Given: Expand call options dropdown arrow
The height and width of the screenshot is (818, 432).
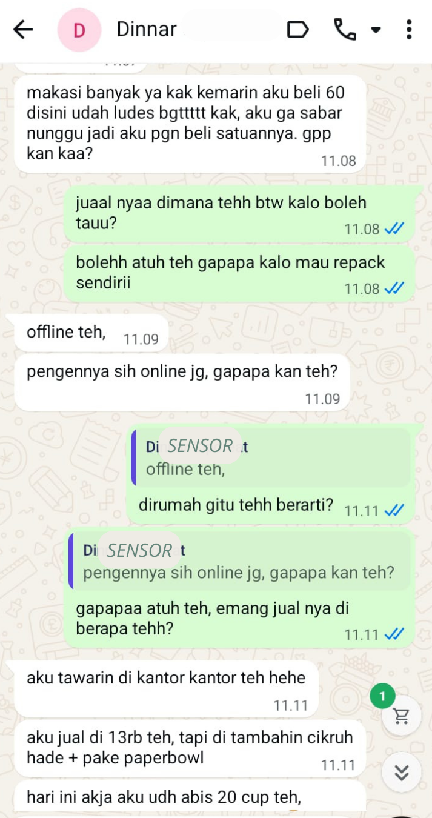Looking at the screenshot, I should (376, 29).
